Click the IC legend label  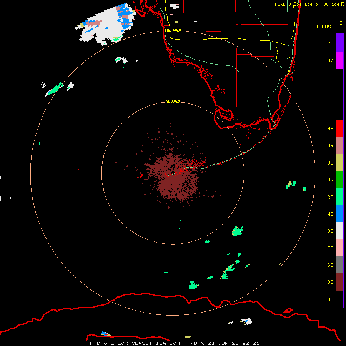[x=330, y=248]
